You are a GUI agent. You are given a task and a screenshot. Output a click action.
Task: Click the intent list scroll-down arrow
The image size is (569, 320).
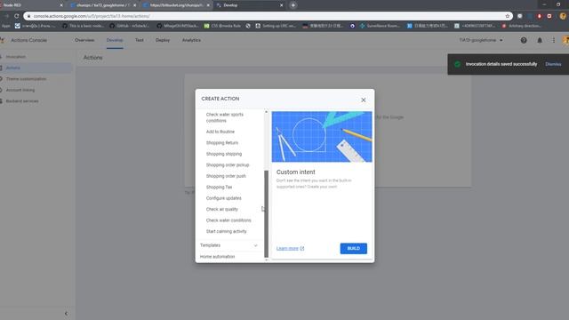(x=267, y=260)
